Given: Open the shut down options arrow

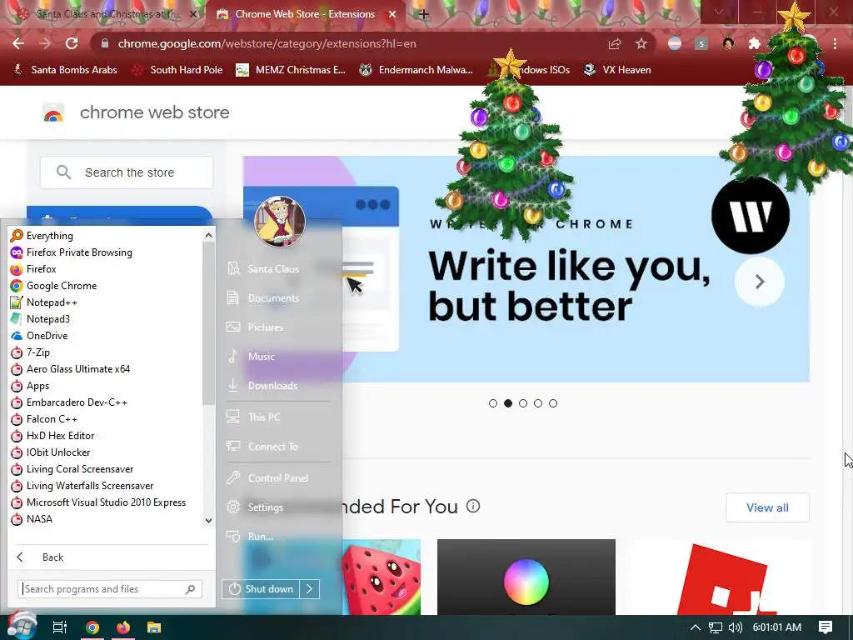Looking at the screenshot, I should tap(309, 589).
